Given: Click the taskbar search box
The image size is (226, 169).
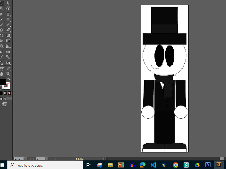Looking at the screenshot, I should pos(45,165).
